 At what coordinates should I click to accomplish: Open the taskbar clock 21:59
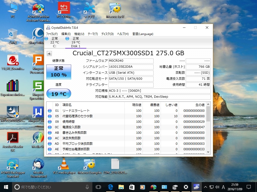coord(235,187)
